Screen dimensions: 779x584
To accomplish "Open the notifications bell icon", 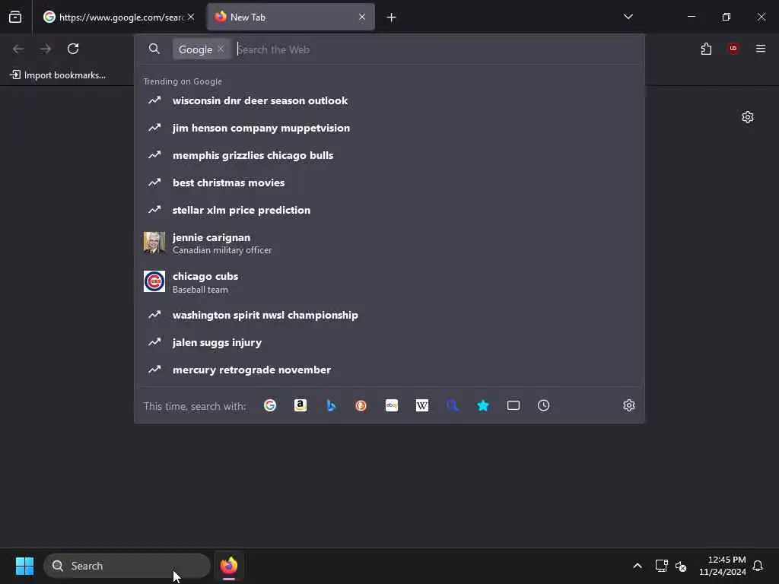I will 758,566.
